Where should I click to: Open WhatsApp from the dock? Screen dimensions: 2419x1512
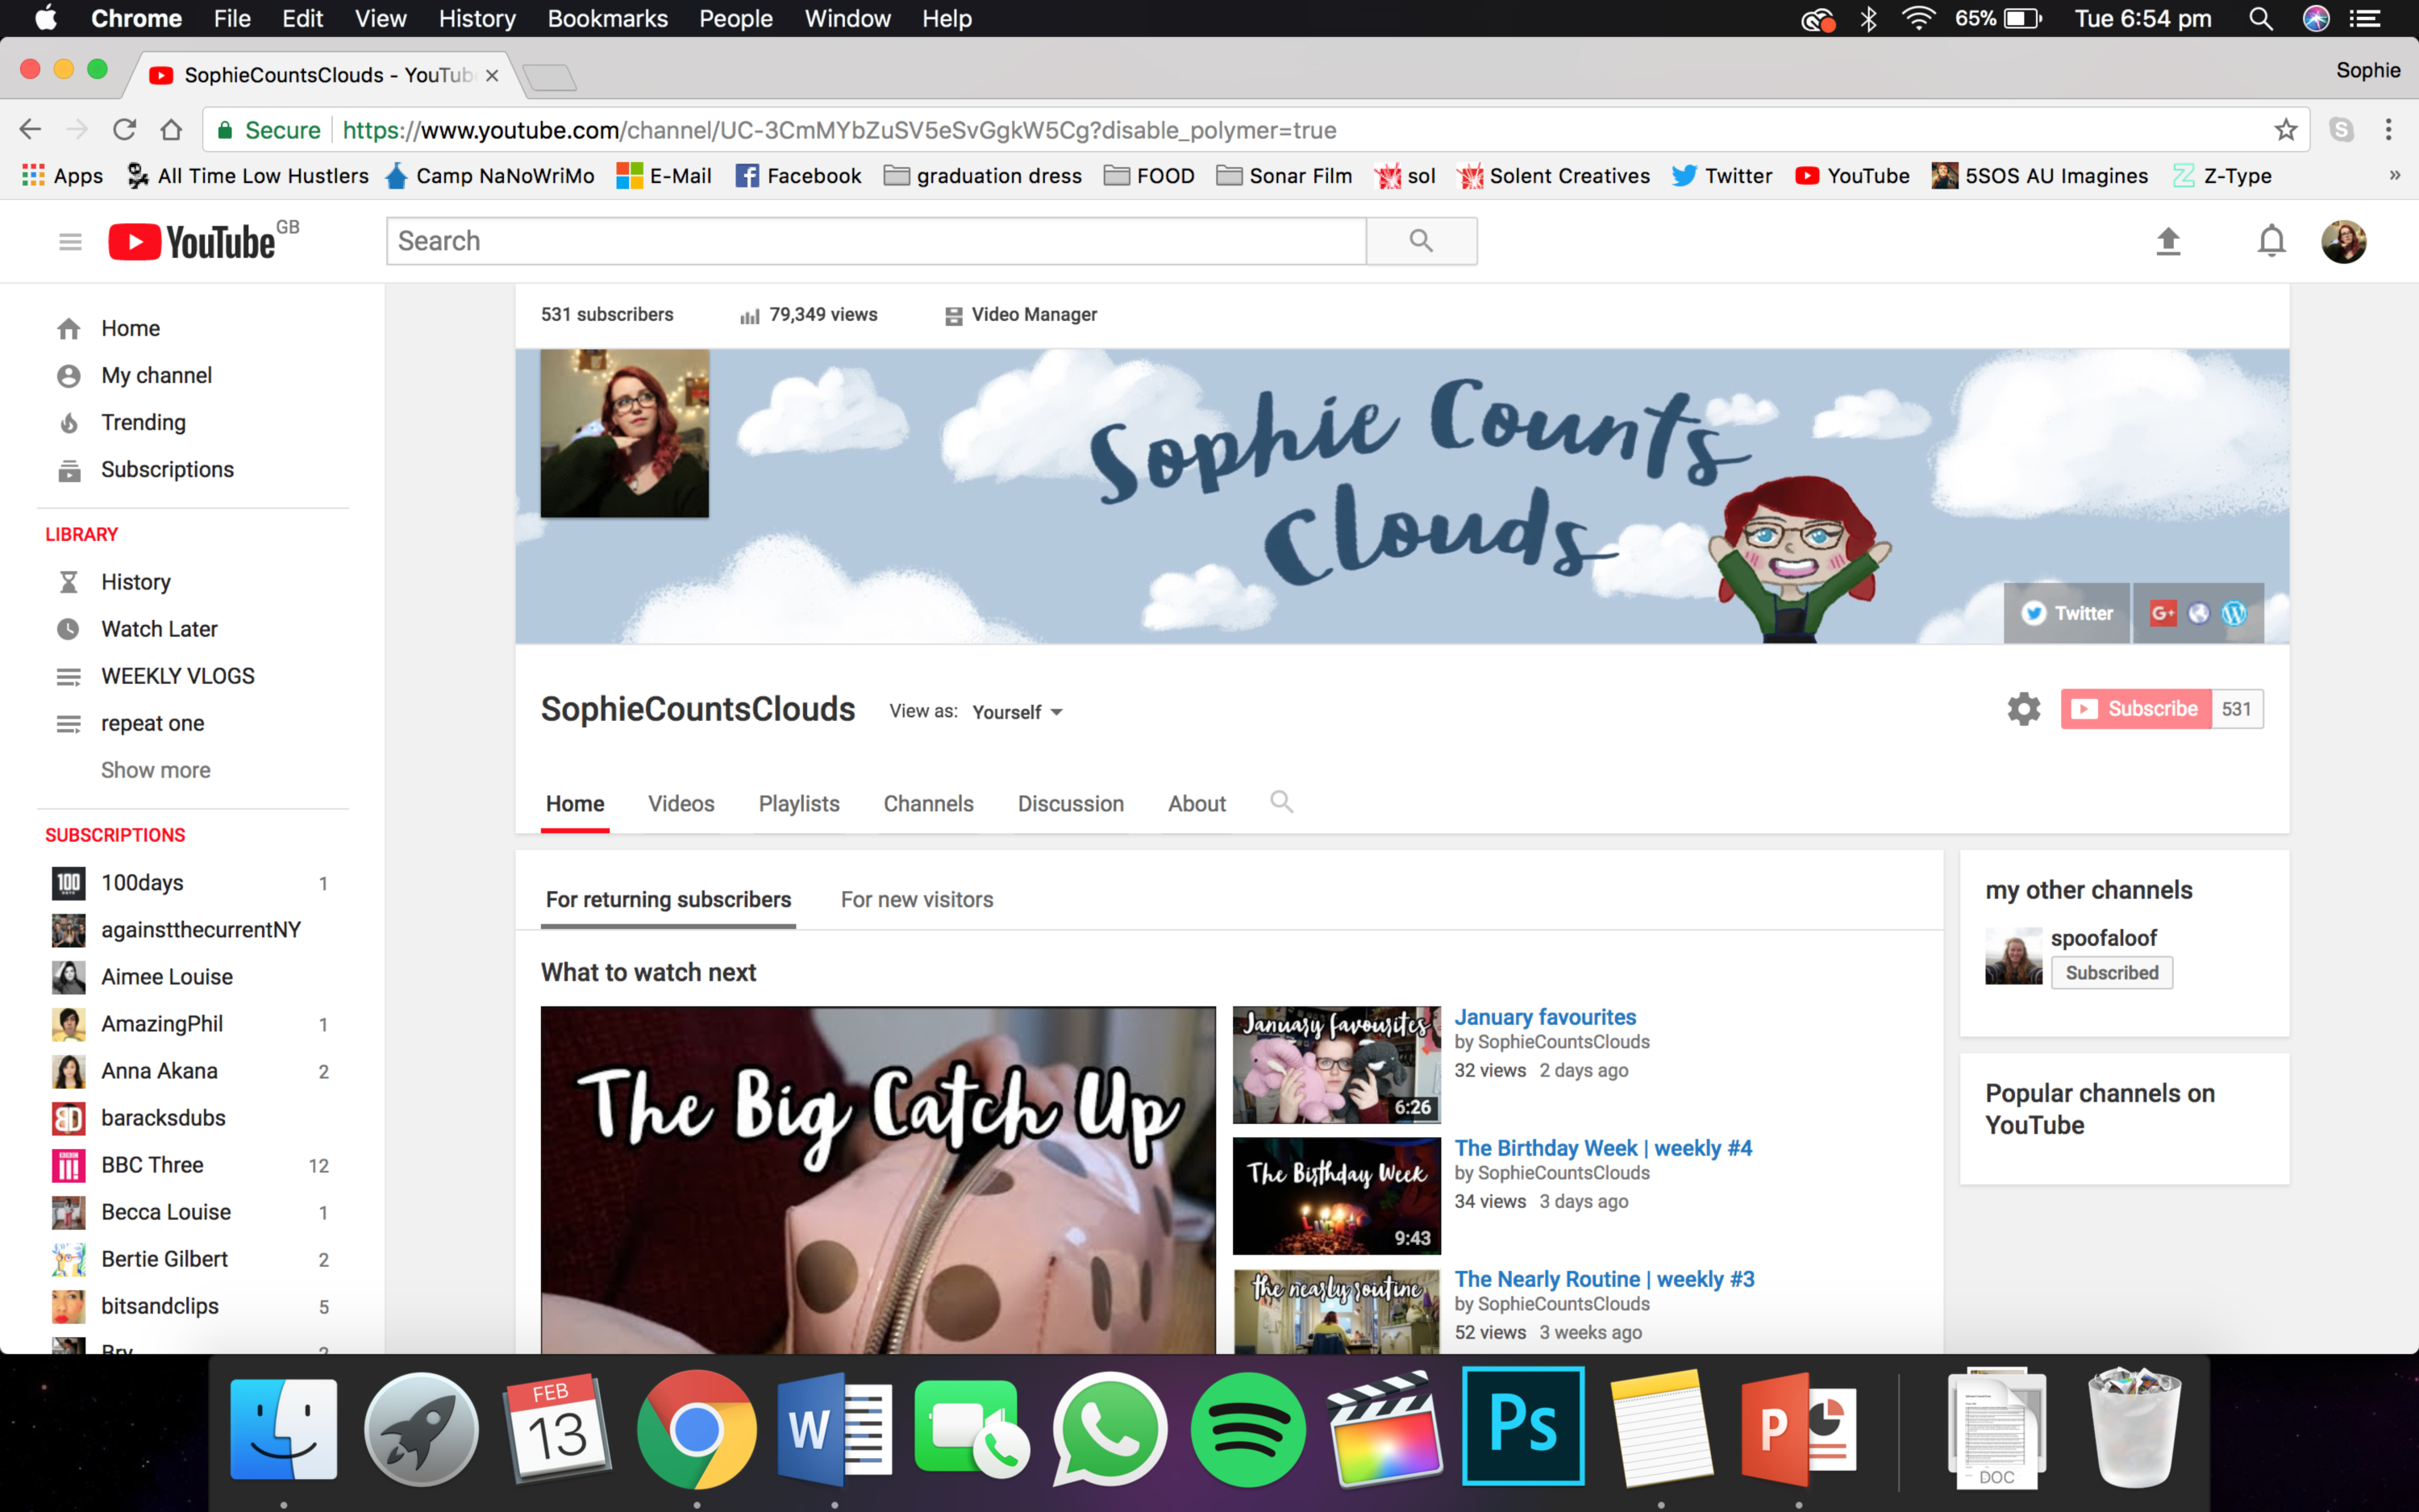pyautogui.click(x=1110, y=1429)
